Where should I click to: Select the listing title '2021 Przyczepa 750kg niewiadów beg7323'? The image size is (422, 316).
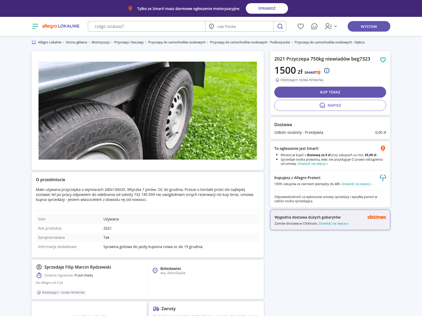click(322, 59)
